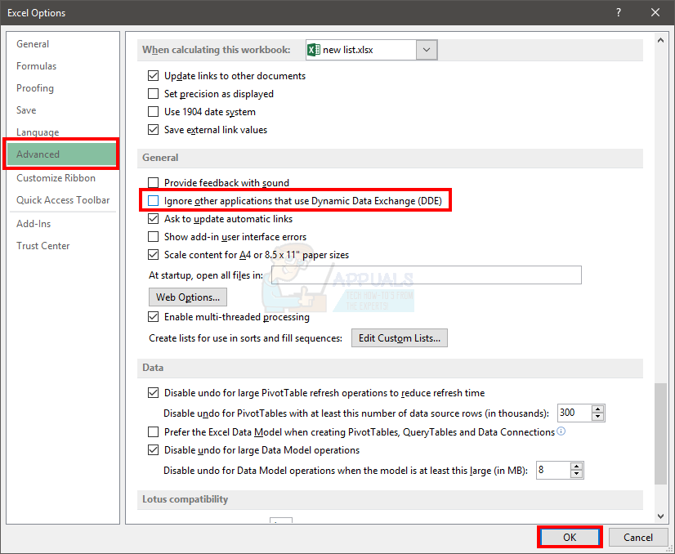Open the Quick Access Toolbar category
The width and height of the screenshot is (675, 554).
[x=63, y=199]
